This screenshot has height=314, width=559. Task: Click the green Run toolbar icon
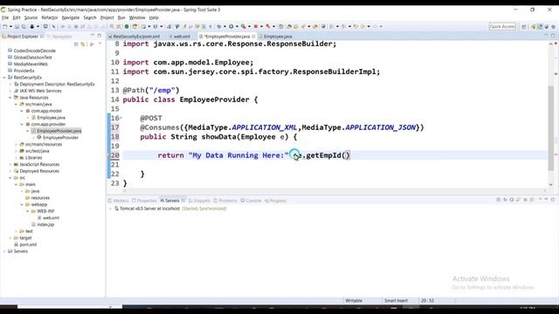pyautogui.click(x=231, y=26)
